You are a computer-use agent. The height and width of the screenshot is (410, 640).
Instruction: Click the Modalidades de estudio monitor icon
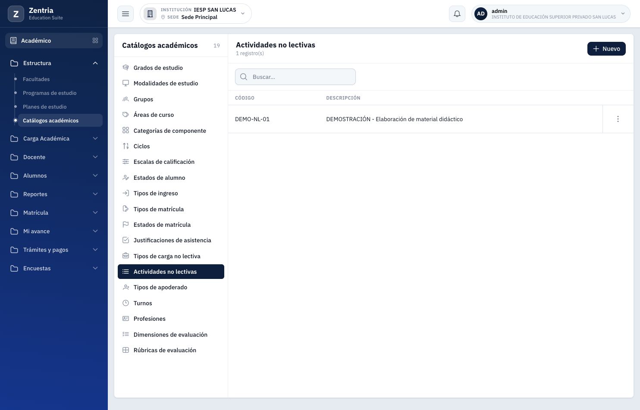(x=125, y=83)
